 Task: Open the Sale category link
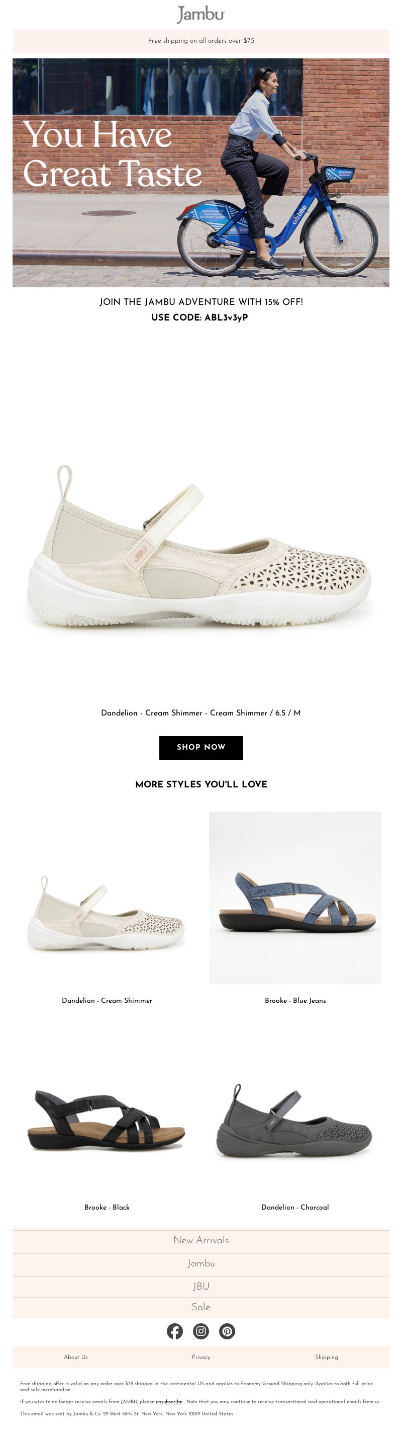point(201,1307)
